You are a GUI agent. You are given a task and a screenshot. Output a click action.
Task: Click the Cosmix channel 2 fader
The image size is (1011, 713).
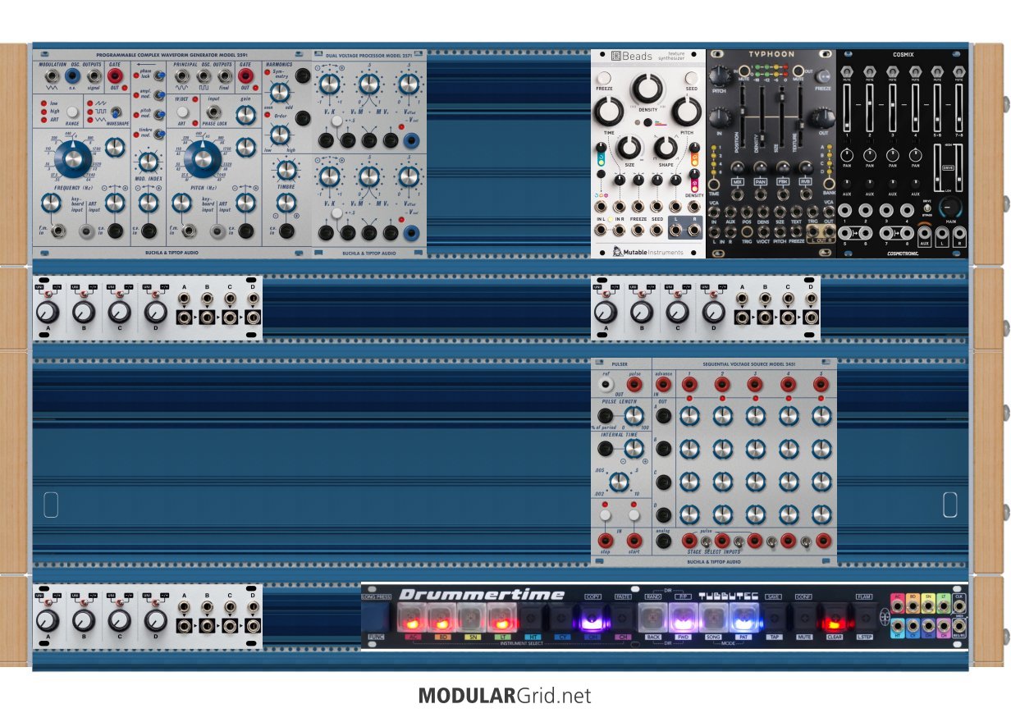(x=871, y=107)
